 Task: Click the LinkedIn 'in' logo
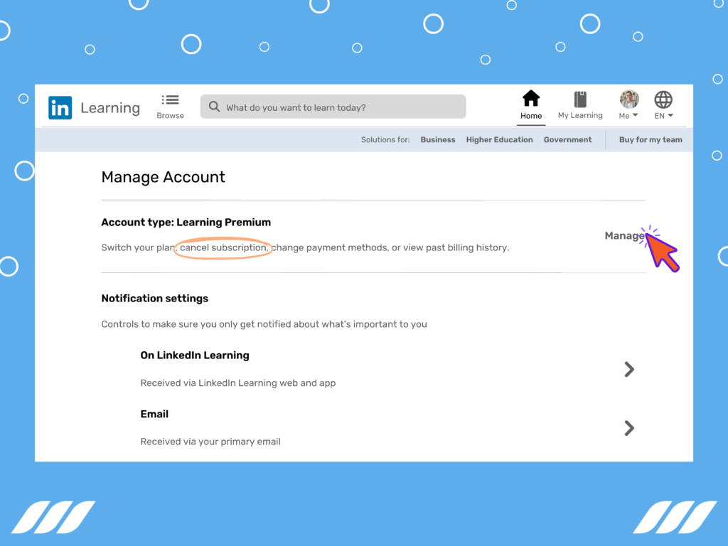60,108
